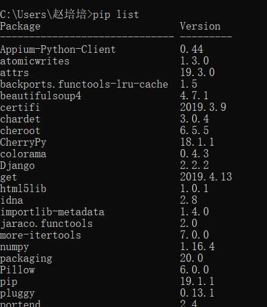The height and width of the screenshot is (307, 267).
Task: Click the CherryPy package name
Action: point(23,143)
